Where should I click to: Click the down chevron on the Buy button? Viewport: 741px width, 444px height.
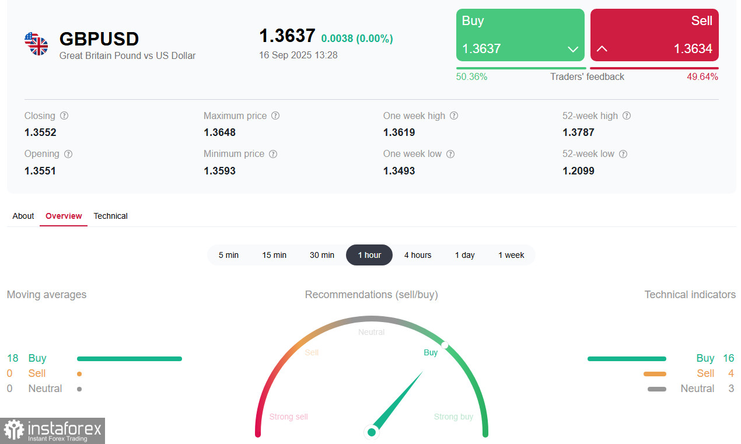pos(573,49)
